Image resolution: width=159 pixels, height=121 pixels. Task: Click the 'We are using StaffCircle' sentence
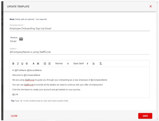(x=60, y=80)
